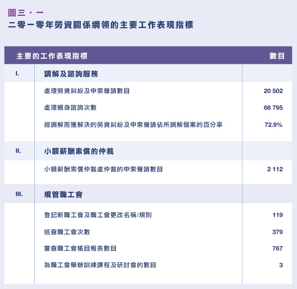Select section heading 規管職工會
The width and height of the screenshot is (297, 289).
pyautogui.click(x=63, y=194)
